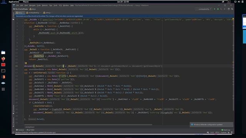
Task: Open the Window menu
Action: 66,5
